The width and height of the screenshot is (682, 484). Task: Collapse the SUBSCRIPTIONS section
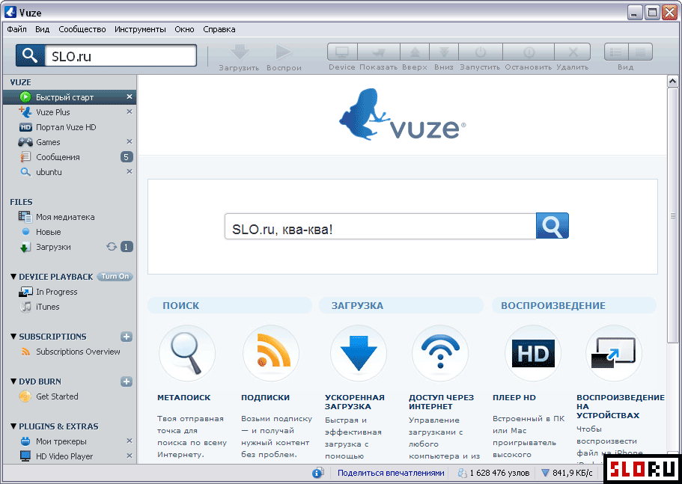pos(13,337)
